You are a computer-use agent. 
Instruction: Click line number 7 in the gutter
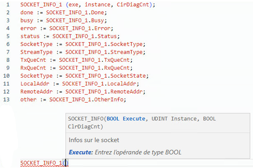click(8, 52)
